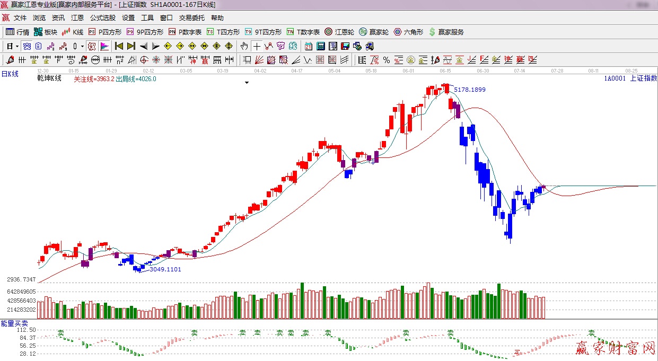
Task: Open the 六角形 hexagon tool
Action: [x=408, y=32]
